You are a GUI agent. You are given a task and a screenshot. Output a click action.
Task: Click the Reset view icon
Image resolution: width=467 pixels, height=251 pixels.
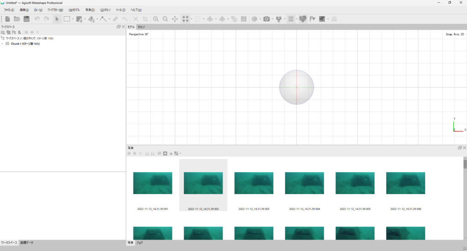point(175,19)
